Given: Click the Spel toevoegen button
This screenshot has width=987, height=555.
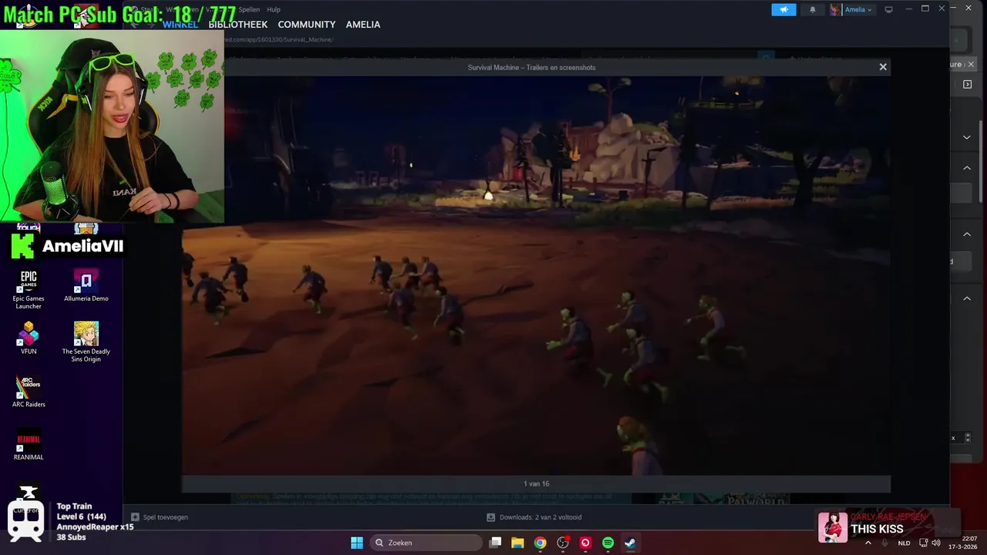Looking at the screenshot, I should click(x=160, y=517).
